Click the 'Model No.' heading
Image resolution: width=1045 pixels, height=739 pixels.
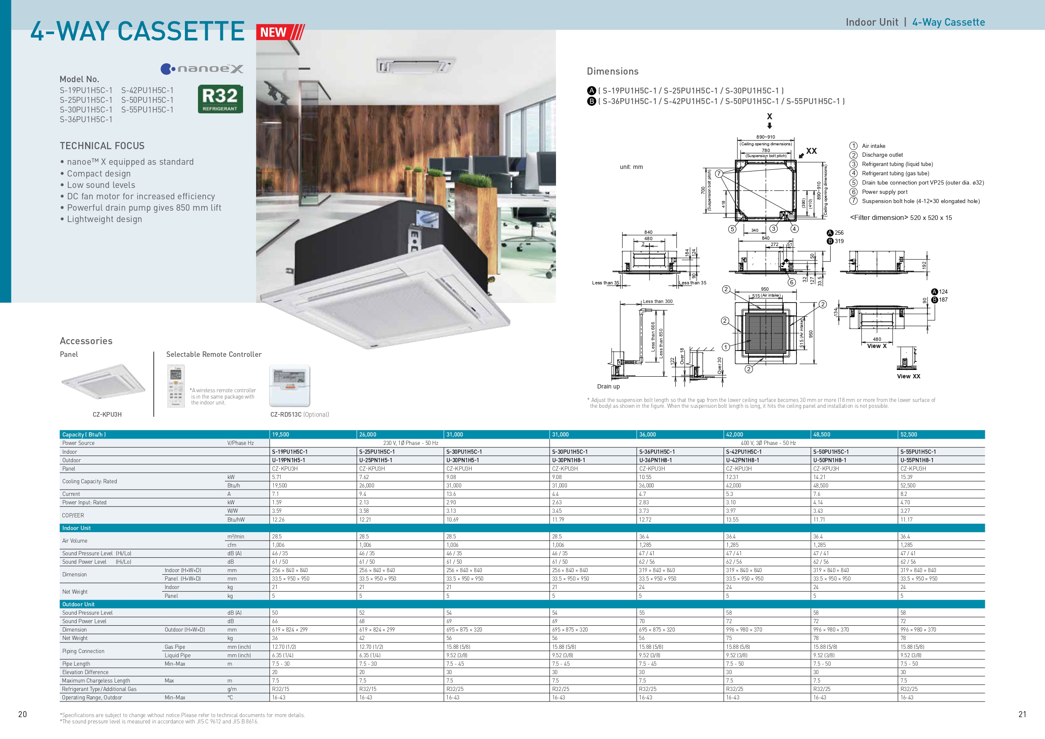pos(79,79)
